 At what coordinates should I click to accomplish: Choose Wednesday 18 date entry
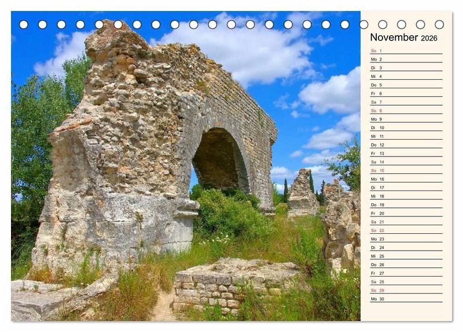tap(405, 196)
